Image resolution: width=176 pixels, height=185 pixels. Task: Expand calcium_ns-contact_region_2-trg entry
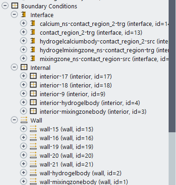click(24, 24)
